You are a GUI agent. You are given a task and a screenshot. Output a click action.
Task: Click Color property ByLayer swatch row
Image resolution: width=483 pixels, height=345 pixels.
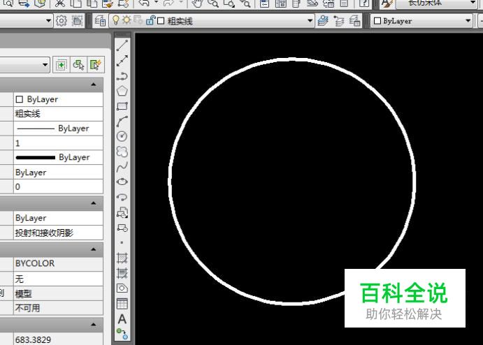58,99
